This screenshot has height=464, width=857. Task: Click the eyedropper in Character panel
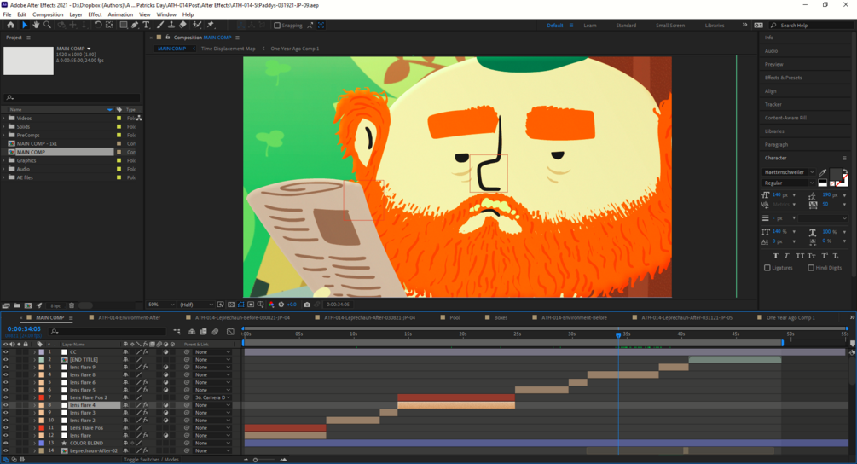pyautogui.click(x=823, y=172)
